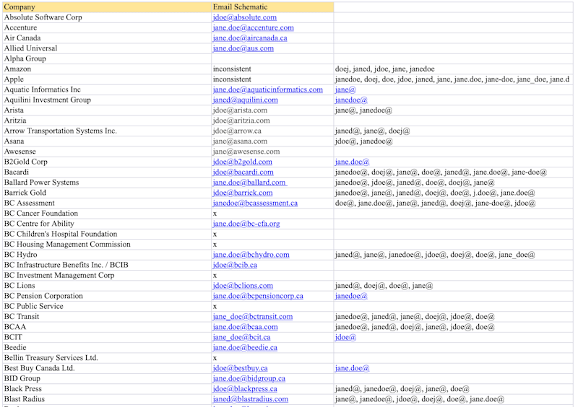The width and height of the screenshot is (578, 407).
Task: Click janedoe@bcassessment.ca link
Action: tap(255, 203)
